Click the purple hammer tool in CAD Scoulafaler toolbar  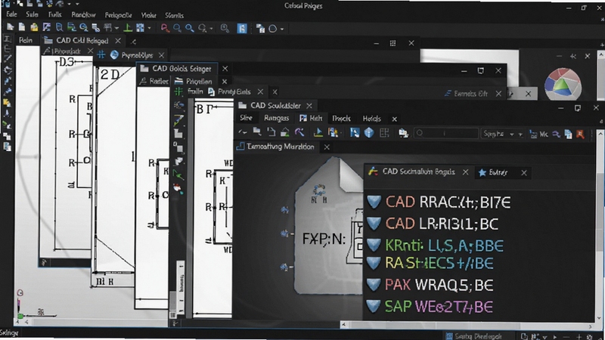(x=299, y=133)
